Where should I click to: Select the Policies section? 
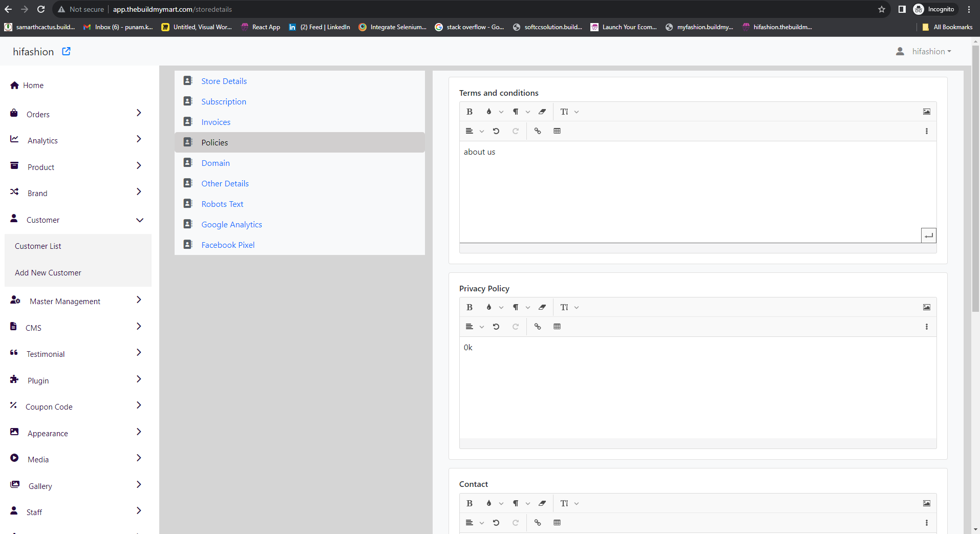pyautogui.click(x=300, y=142)
